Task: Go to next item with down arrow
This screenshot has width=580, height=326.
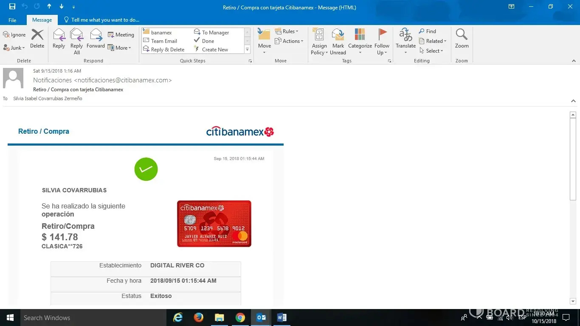Action: coord(61,7)
